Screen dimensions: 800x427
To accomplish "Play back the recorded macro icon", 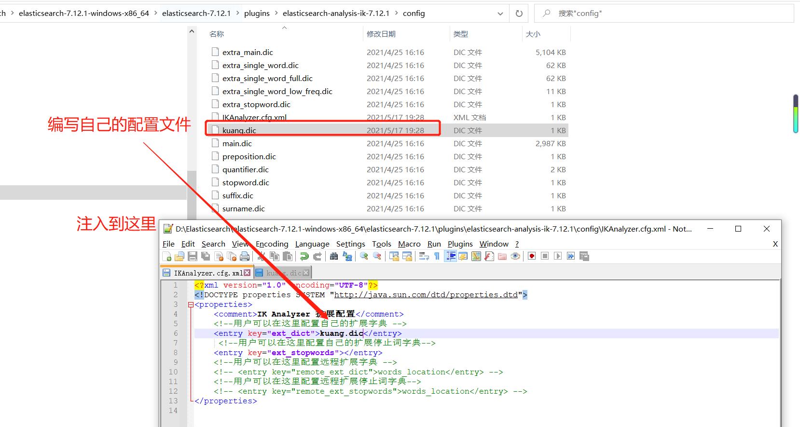I will click(x=558, y=256).
